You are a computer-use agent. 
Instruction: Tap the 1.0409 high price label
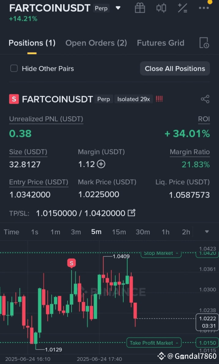click(121, 256)
